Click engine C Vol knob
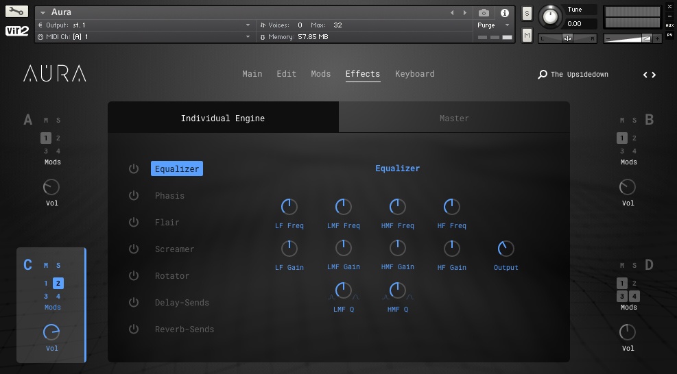Screen dimensions: 677x374 coord(51,332)
